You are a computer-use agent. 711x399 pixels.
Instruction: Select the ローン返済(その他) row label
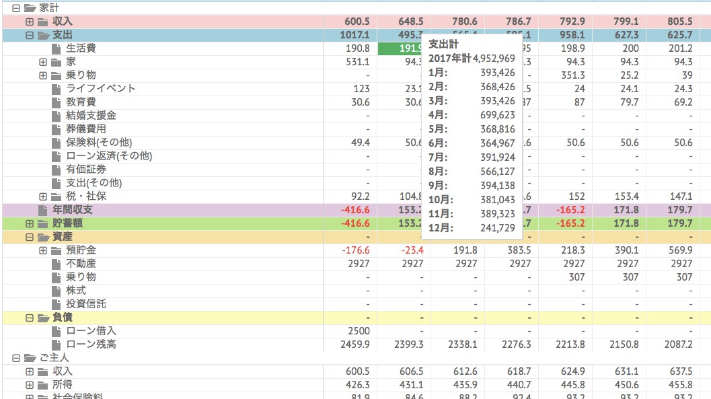[109, 156]
